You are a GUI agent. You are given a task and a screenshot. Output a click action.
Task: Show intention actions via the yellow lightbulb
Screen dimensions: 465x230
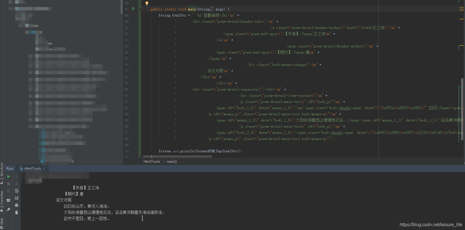[147, 3]
